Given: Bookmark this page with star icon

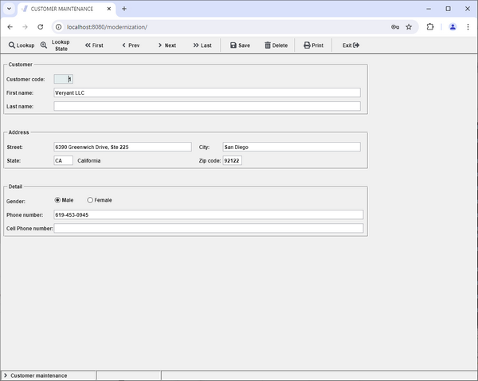Looking at the screenshot, I should click(409, 26).
